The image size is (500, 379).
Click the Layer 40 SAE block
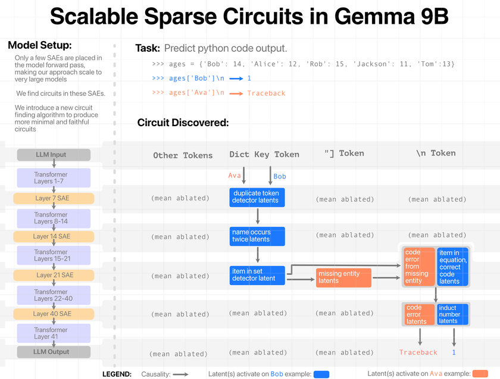54,314
